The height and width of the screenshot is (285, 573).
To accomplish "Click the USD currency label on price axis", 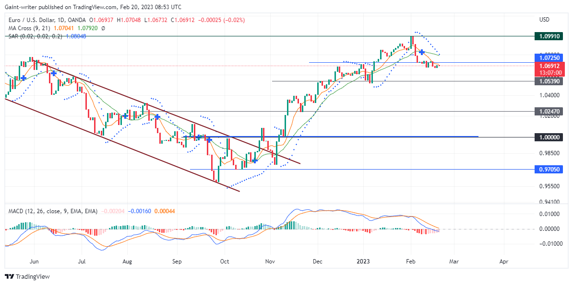I will click(545, 19).
